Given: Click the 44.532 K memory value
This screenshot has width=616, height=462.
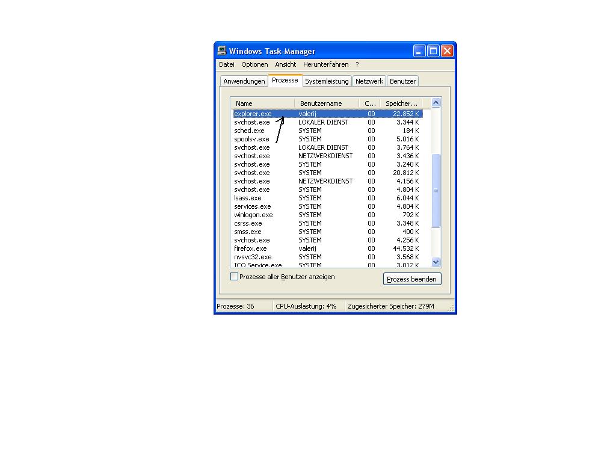Looking at the screenshot, I should (x=406, y=248).
